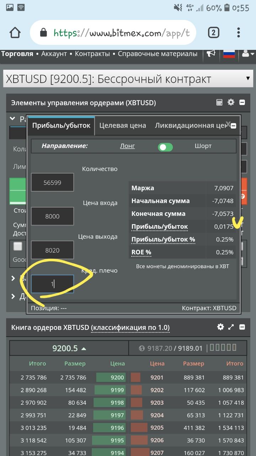The image size is (256, 456).
Task: Open calculator icon in order controls header
Action: click(x=219, y=103)
